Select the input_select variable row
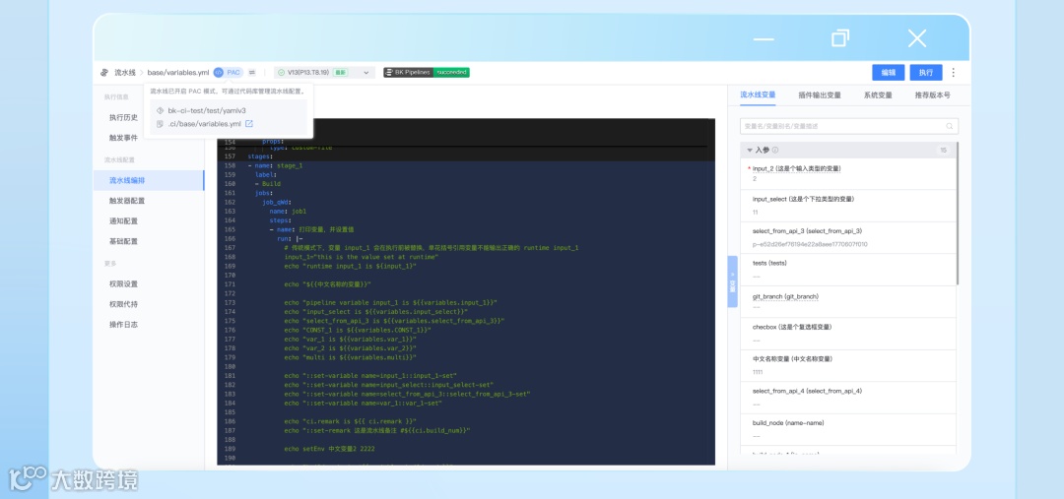Image resolution: width=1064 pixels, height=499 pixels. [x=848, y=206]
